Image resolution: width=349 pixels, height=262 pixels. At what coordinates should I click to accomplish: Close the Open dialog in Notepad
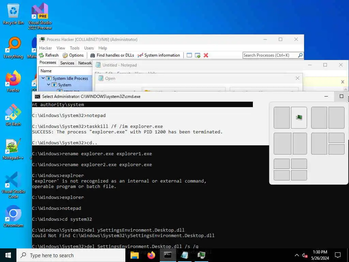pos(297,78)
